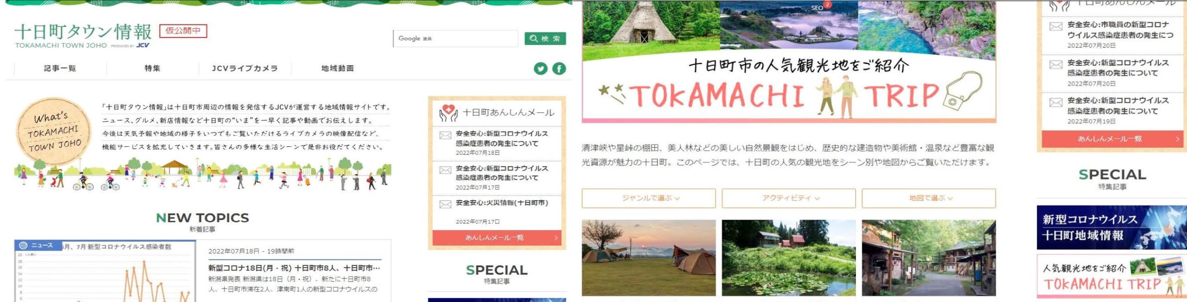The height and width of the screenshot is (302, 1187).
Task: Click the 新型コロナウイルス十日町地域情報 banner
Action: point(1111,227)
